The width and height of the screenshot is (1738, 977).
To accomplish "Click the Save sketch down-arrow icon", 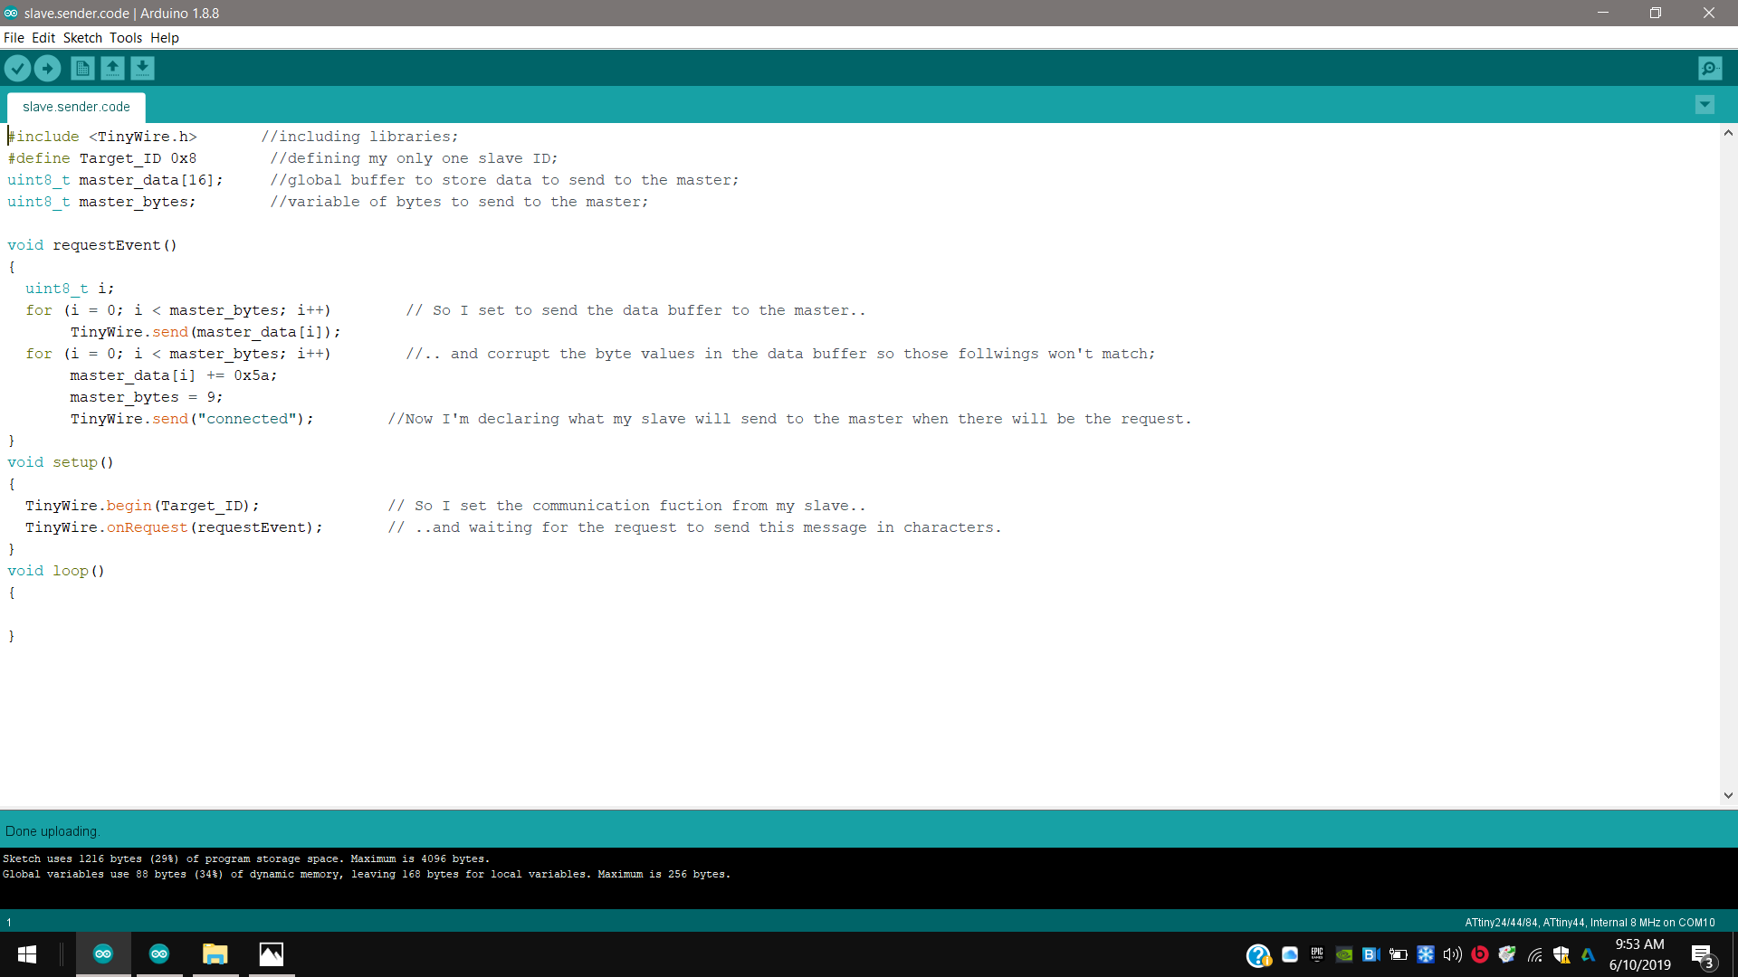I will 142,68.
